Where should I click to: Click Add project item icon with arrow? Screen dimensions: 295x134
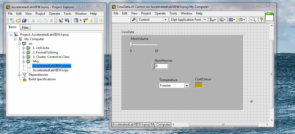point(61,20)
